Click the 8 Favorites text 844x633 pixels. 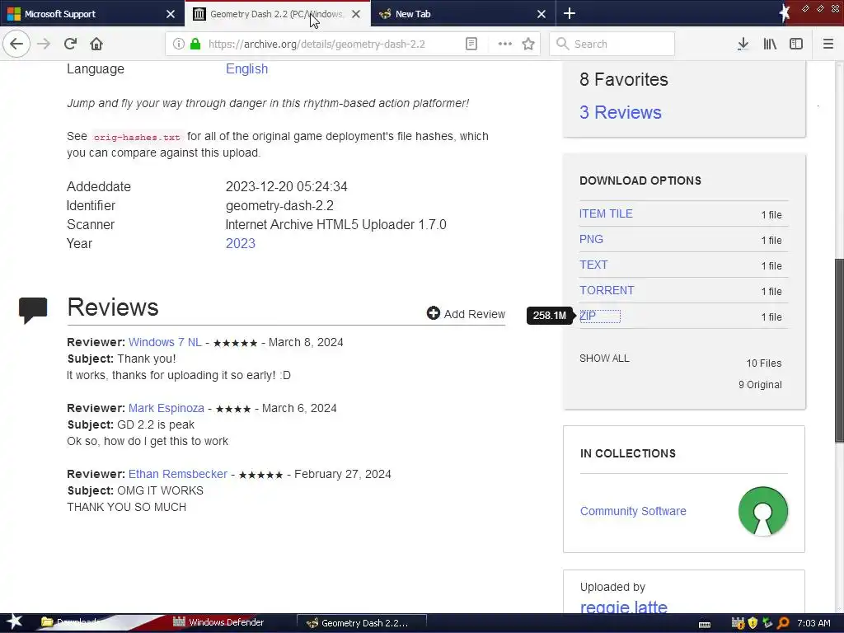[623, 80]
